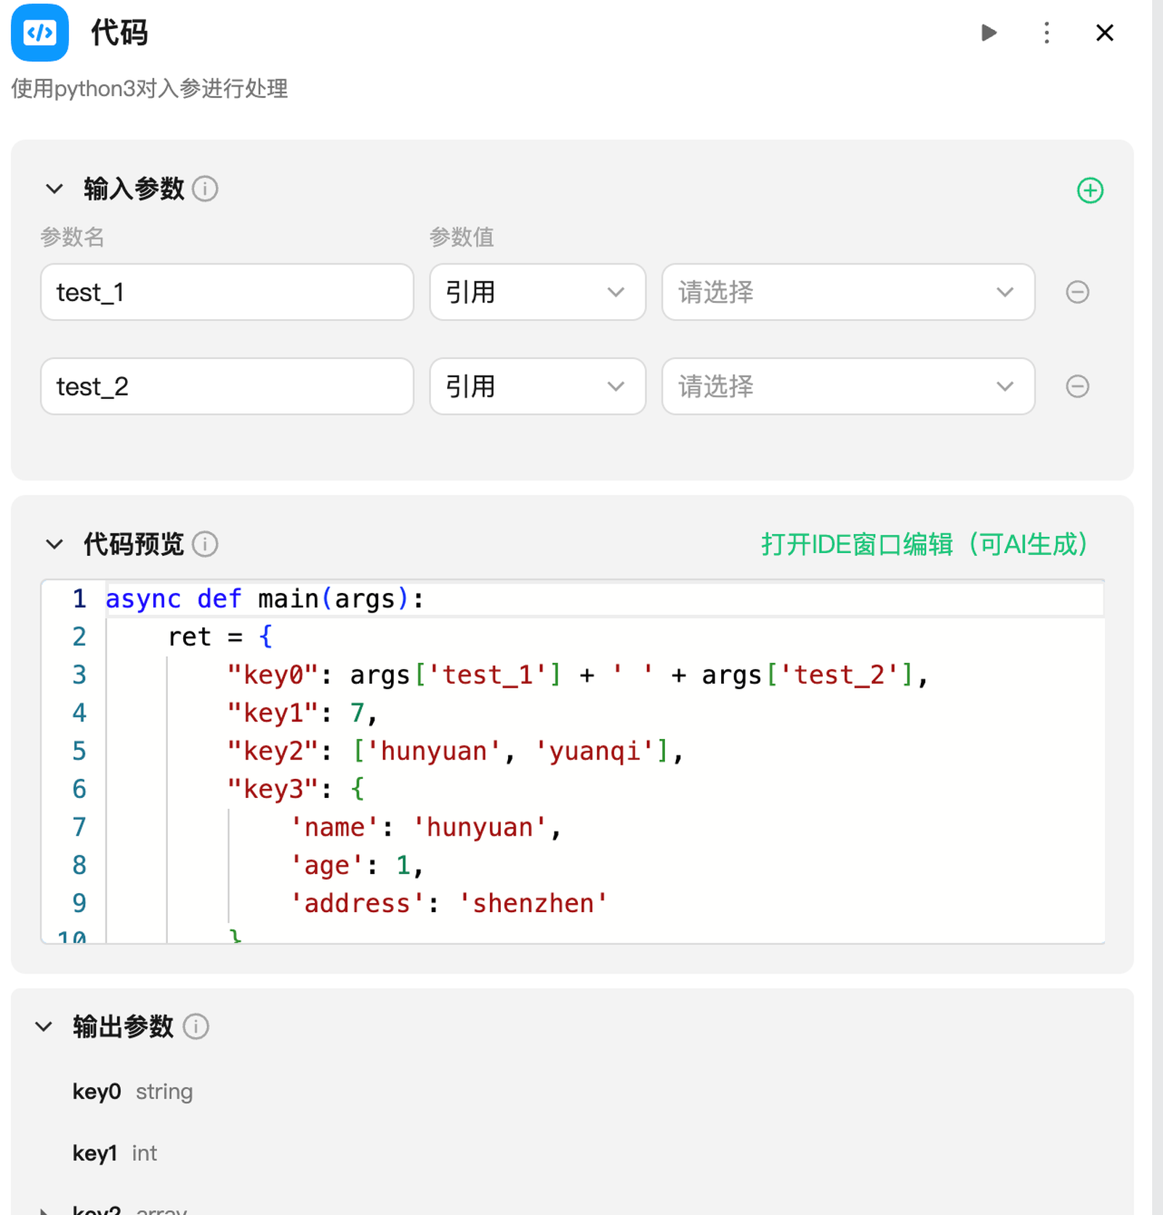The height and width of the screenshot is (1215, 1163).
Task: Add a new input parameter with plus icon
Action: click(x=1090, y=190)
